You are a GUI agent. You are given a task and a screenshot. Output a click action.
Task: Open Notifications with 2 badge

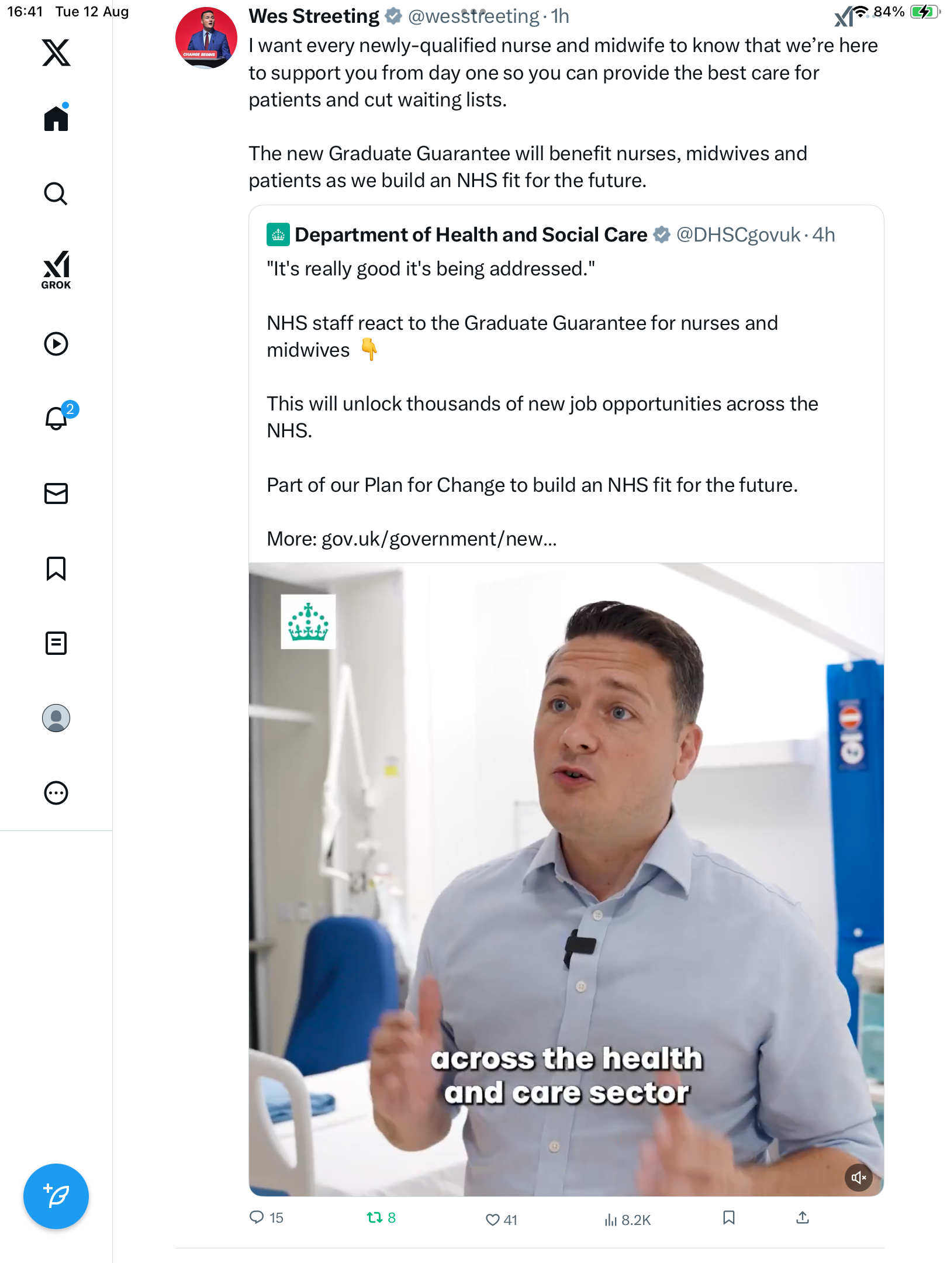(57, 418)
